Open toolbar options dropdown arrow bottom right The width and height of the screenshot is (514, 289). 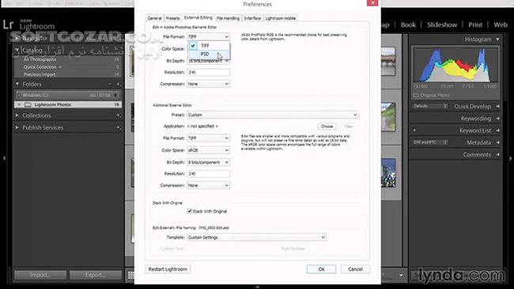(401, 276)
